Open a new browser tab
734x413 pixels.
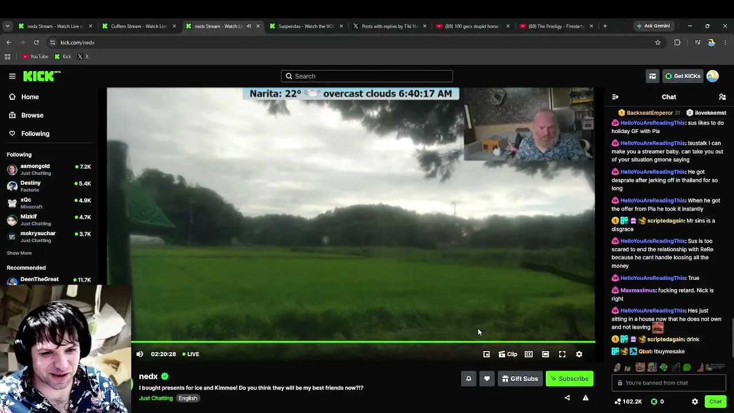(604, 26)
